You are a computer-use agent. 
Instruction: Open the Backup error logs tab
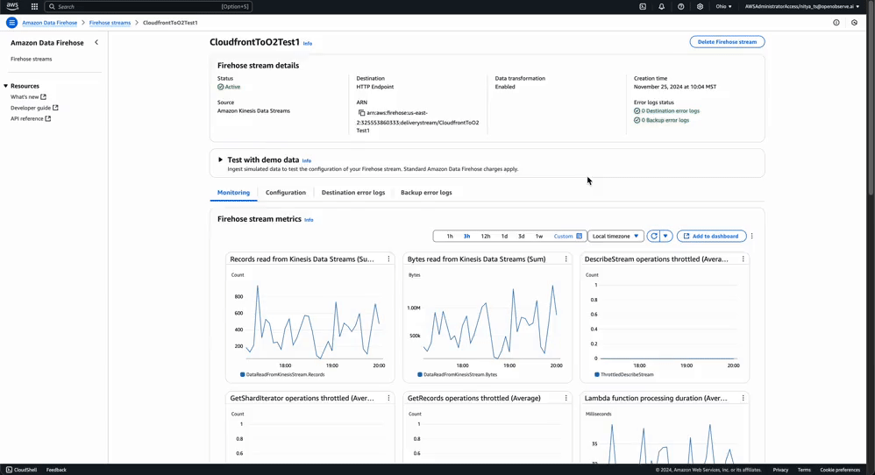coord(426,192)
